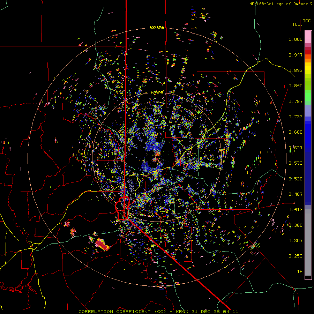This screenshot has height=314, width=314.
Task: Click the 0.573 scale value
Action: 296,163
